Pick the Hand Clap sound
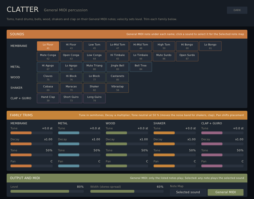 point(48,99)
